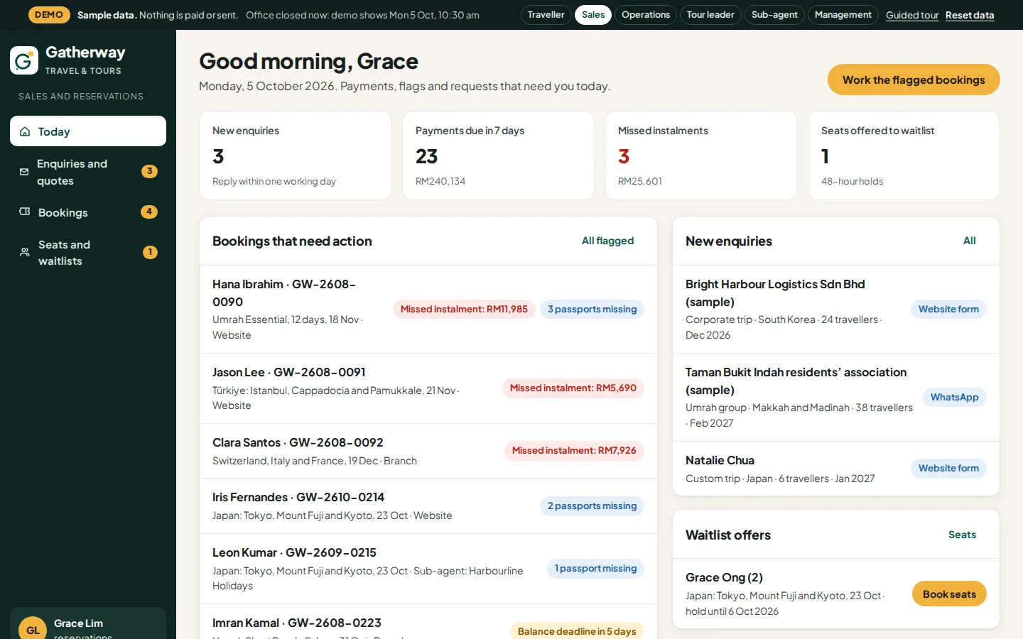
Task: Click the 2 passports missing badge
Action: (x=592, y=506)
